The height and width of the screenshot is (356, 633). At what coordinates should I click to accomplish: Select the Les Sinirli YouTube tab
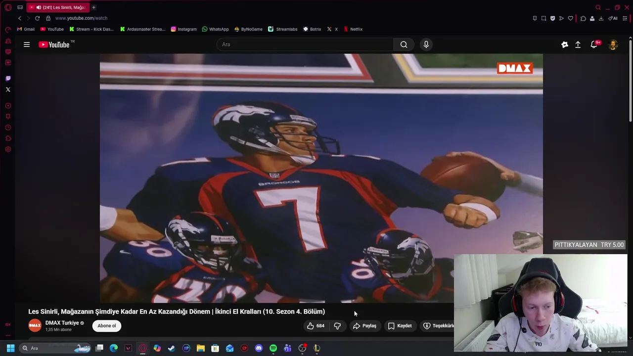point(58,7)
